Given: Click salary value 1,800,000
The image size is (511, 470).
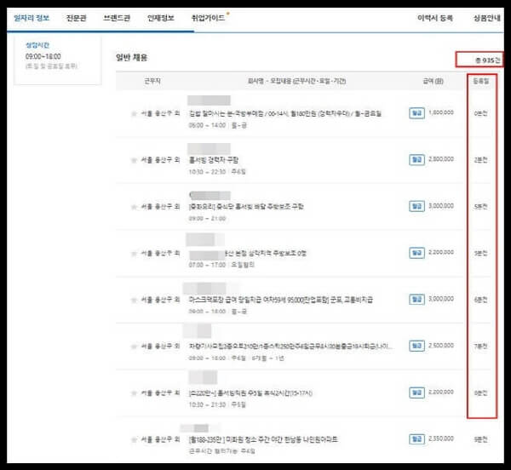Looking at the screenshot, I should [x=441, y=112].
